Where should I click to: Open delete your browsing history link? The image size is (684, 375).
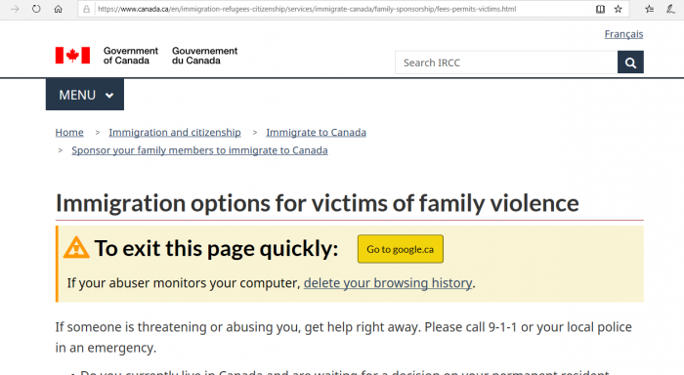388,283
